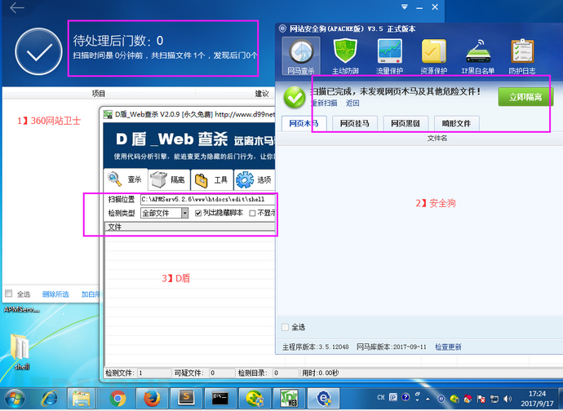Click the 检查更新 link in Safedog
Viewport: 563px width, 411px height.
448,347
